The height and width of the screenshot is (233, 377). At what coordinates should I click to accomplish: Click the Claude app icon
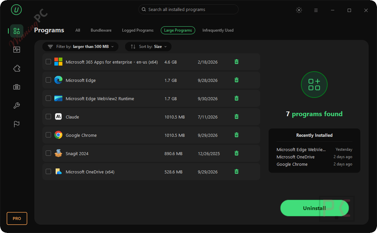tap(58, 116)
